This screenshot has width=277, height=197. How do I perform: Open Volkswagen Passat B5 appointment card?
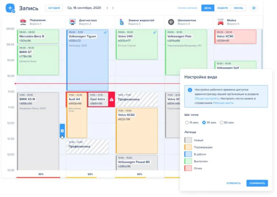(137, 163)
